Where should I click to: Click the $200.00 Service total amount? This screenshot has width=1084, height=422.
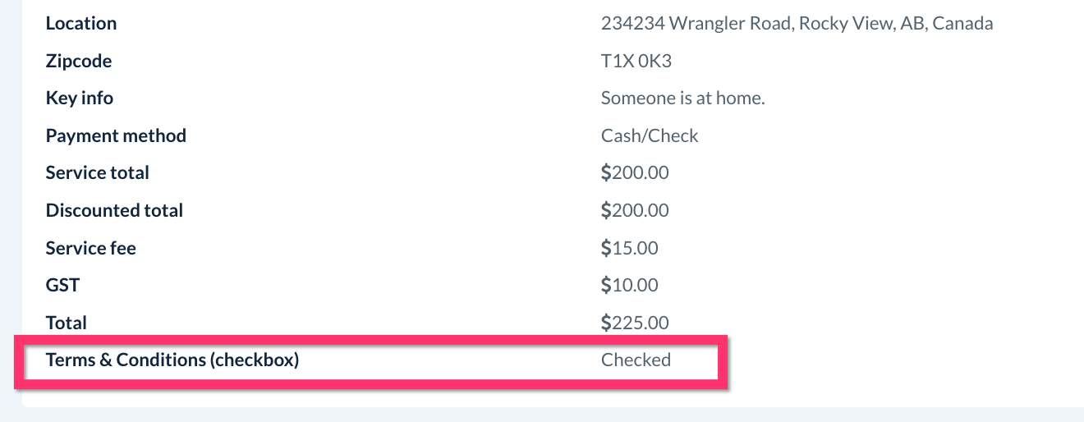(x=635, y=173)
